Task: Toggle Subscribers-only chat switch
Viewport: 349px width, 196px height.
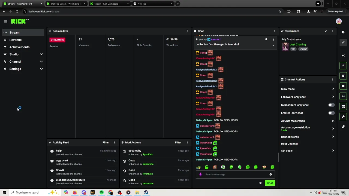Action: [x=331, y=105]
